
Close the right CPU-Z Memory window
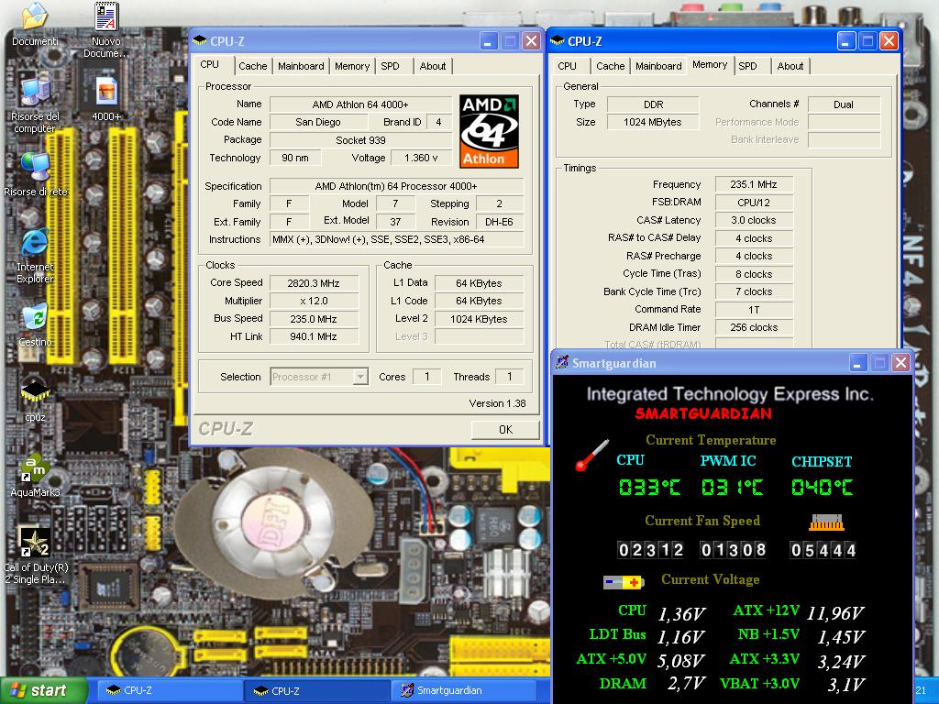[889, 40]
